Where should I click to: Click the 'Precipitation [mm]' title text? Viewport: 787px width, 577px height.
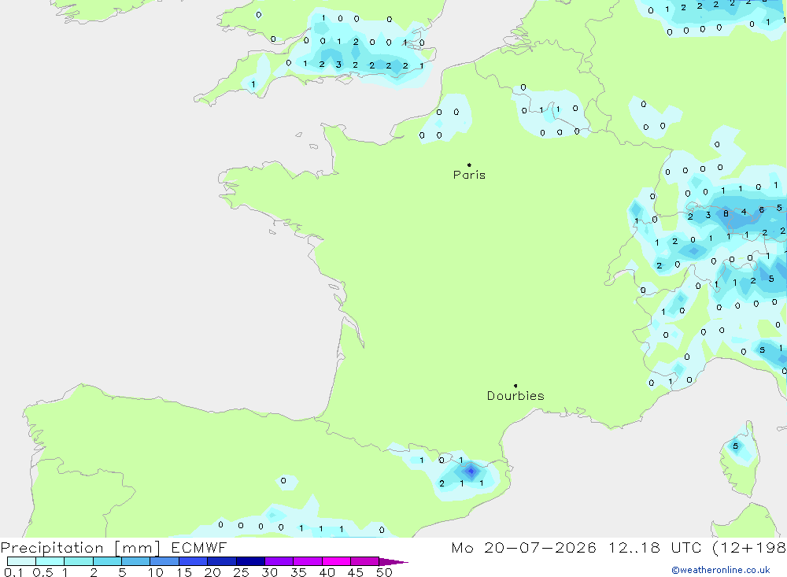(x=80, y=548)
